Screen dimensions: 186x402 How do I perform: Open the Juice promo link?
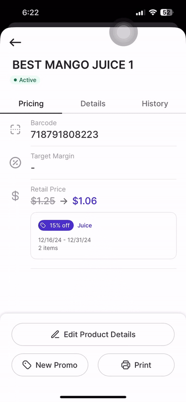[x=84, y=225]
